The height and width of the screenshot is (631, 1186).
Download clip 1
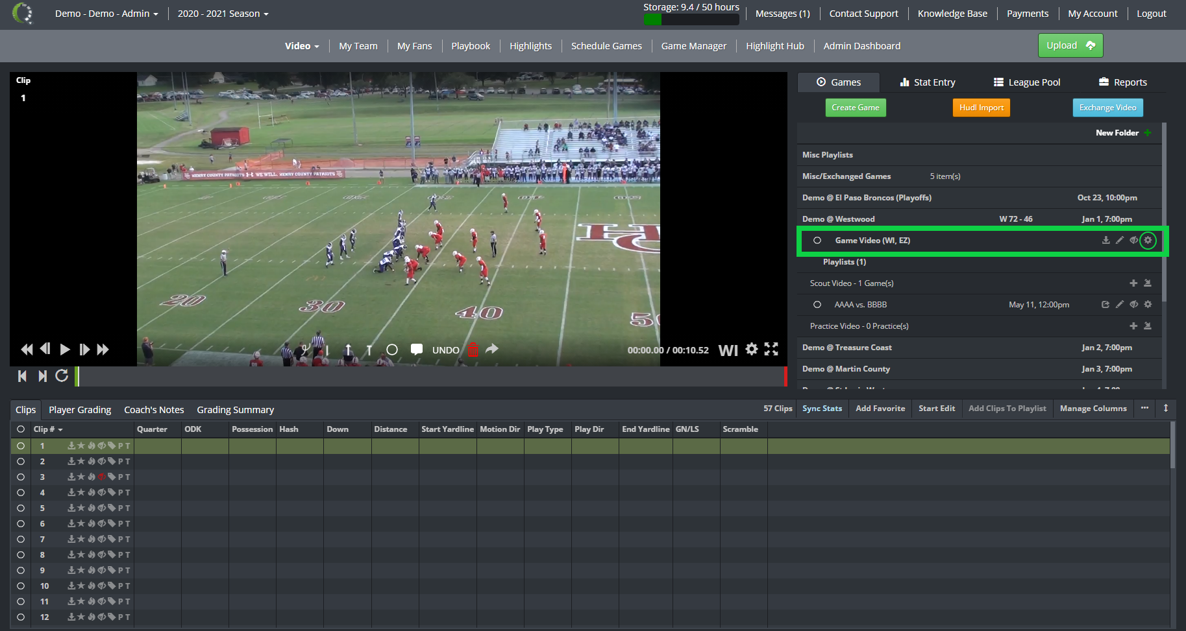click(x=71, y=446)
